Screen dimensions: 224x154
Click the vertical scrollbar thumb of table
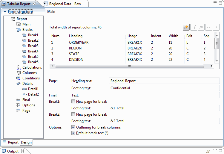[217, 43]
